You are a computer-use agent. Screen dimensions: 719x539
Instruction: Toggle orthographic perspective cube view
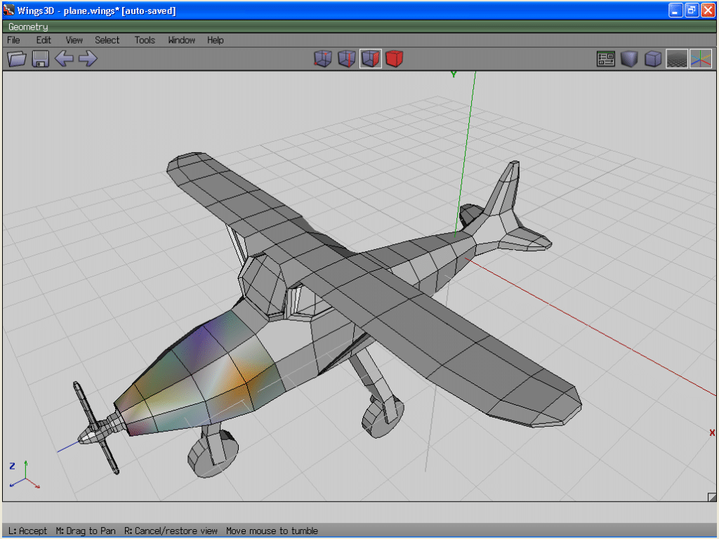[x=653, y=59]
